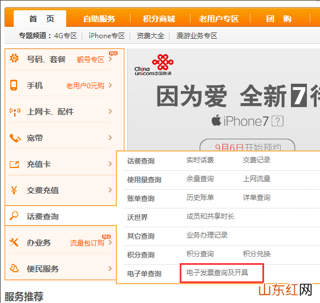320x303 pixels.
Task: Expand the 便民服务 row arrow
Action: coord(111,269)
